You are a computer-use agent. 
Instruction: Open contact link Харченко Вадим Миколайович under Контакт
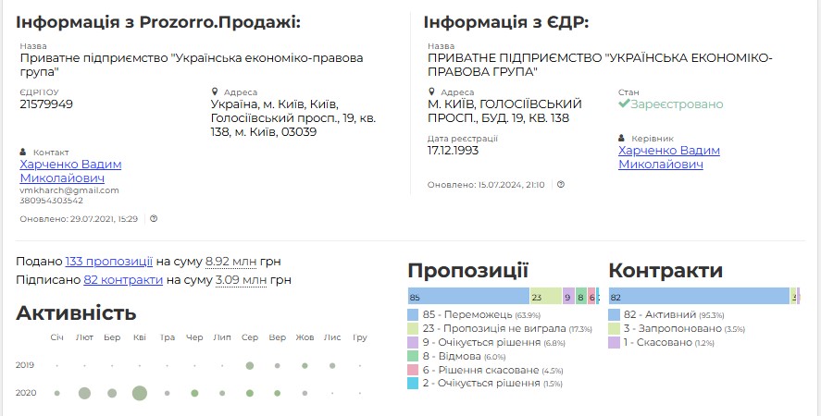[70, 171]
